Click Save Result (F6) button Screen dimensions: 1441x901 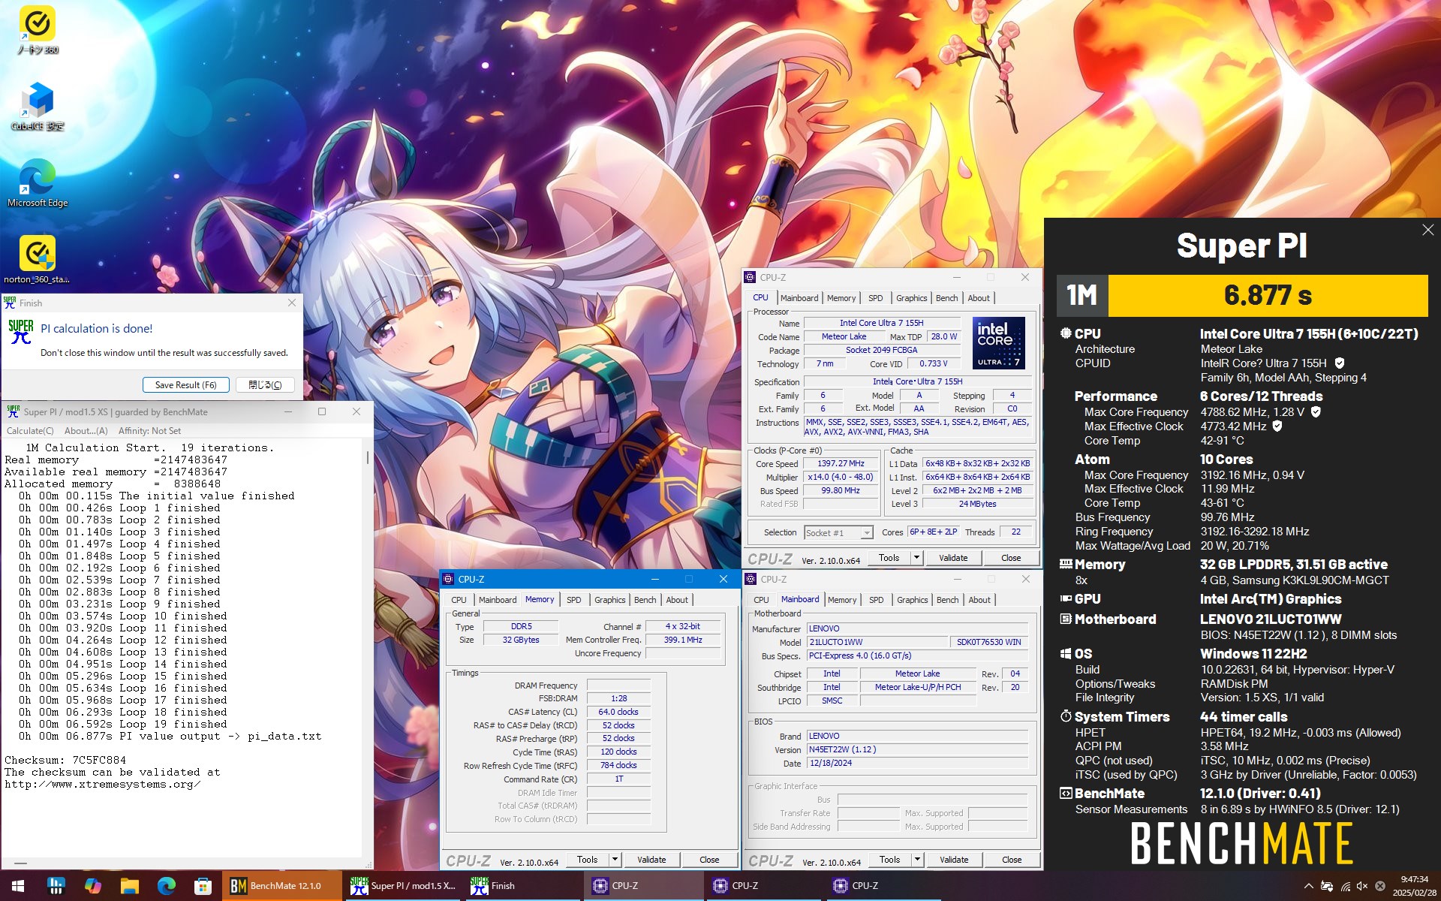(x=185, y=385)
